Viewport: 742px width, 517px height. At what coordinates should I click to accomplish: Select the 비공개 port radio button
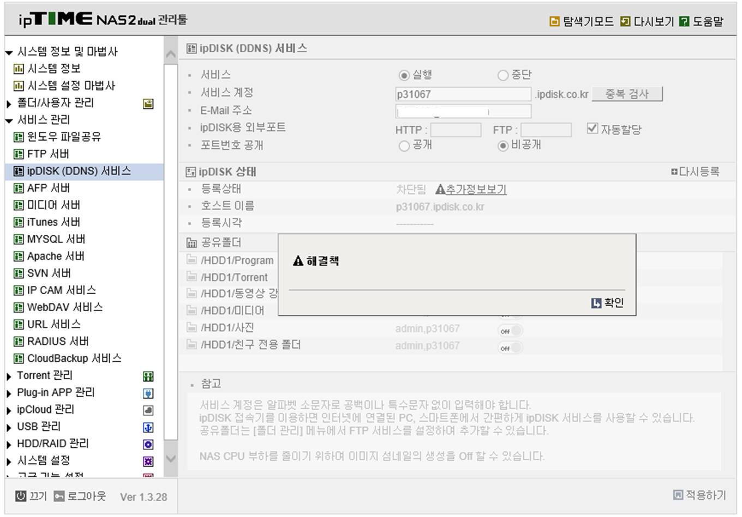(502, 145)
